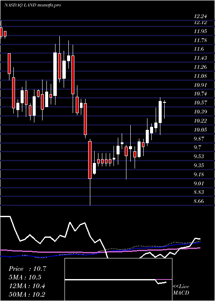Select the 8.66 price axis label
This screenshot has height=301, width=215.
tap(199, 201)
